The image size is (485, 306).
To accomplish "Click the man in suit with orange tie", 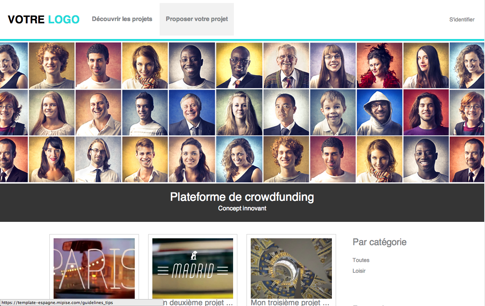I will click(x=239, y=65).
